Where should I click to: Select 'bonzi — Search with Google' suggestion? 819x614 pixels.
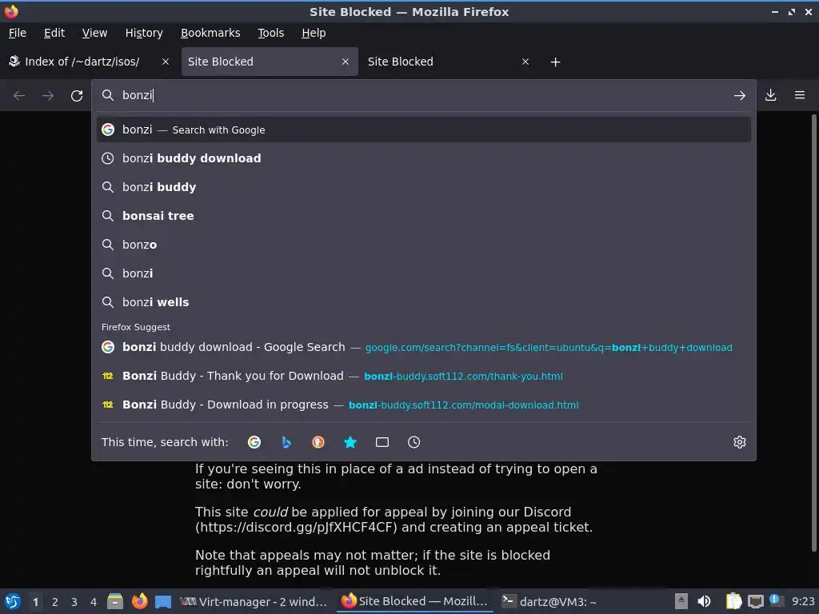424,130
